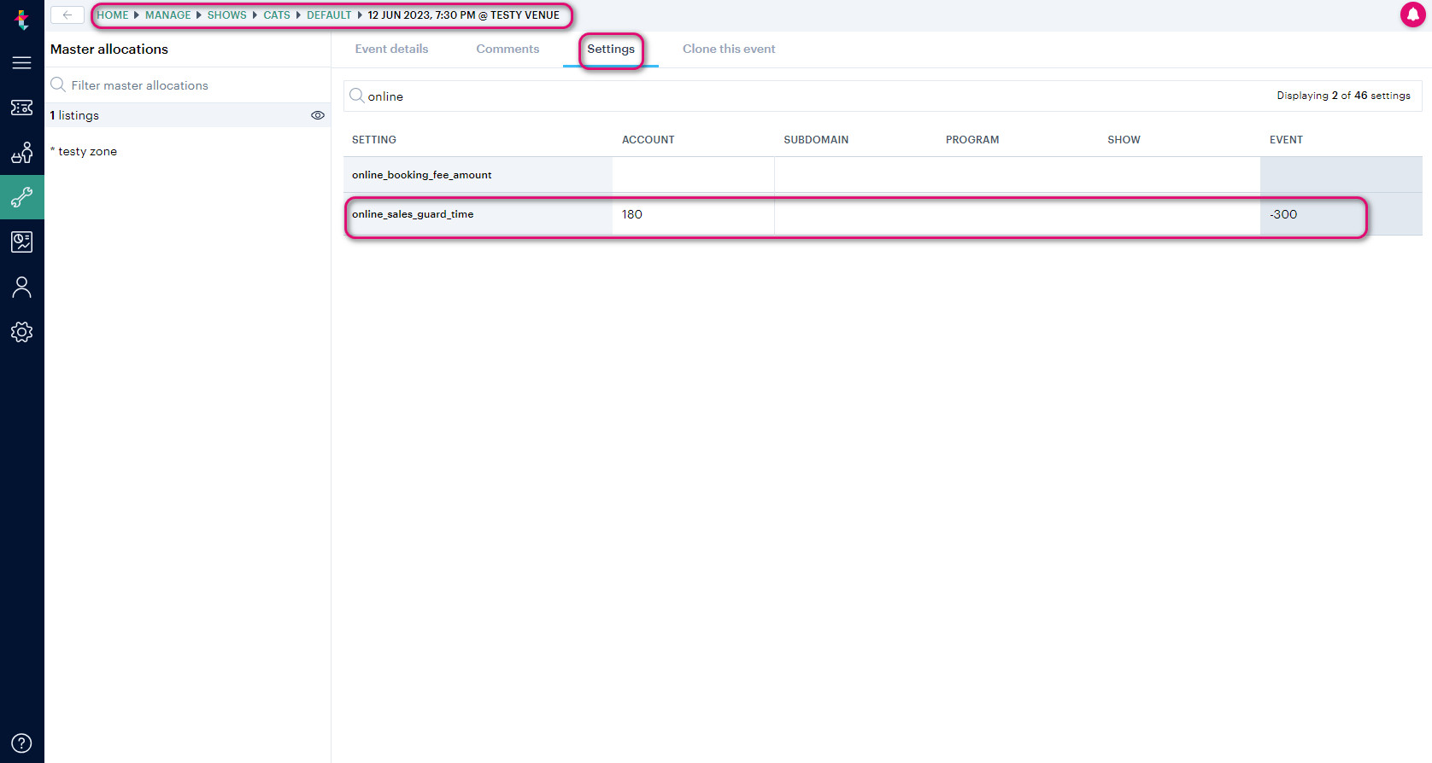Switch to the Event details tab
Image resolution: width=1432 pixels, height=763 pixels.
(392, 49)
